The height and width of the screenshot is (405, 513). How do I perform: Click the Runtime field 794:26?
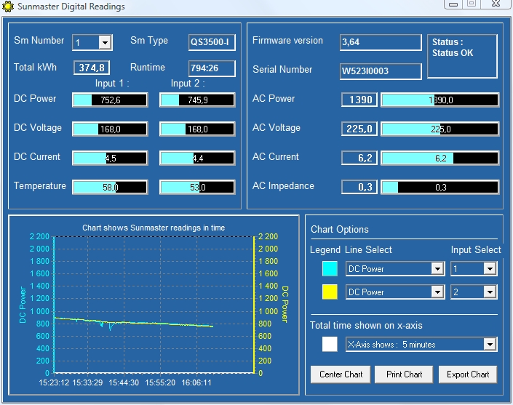point(212,68)
